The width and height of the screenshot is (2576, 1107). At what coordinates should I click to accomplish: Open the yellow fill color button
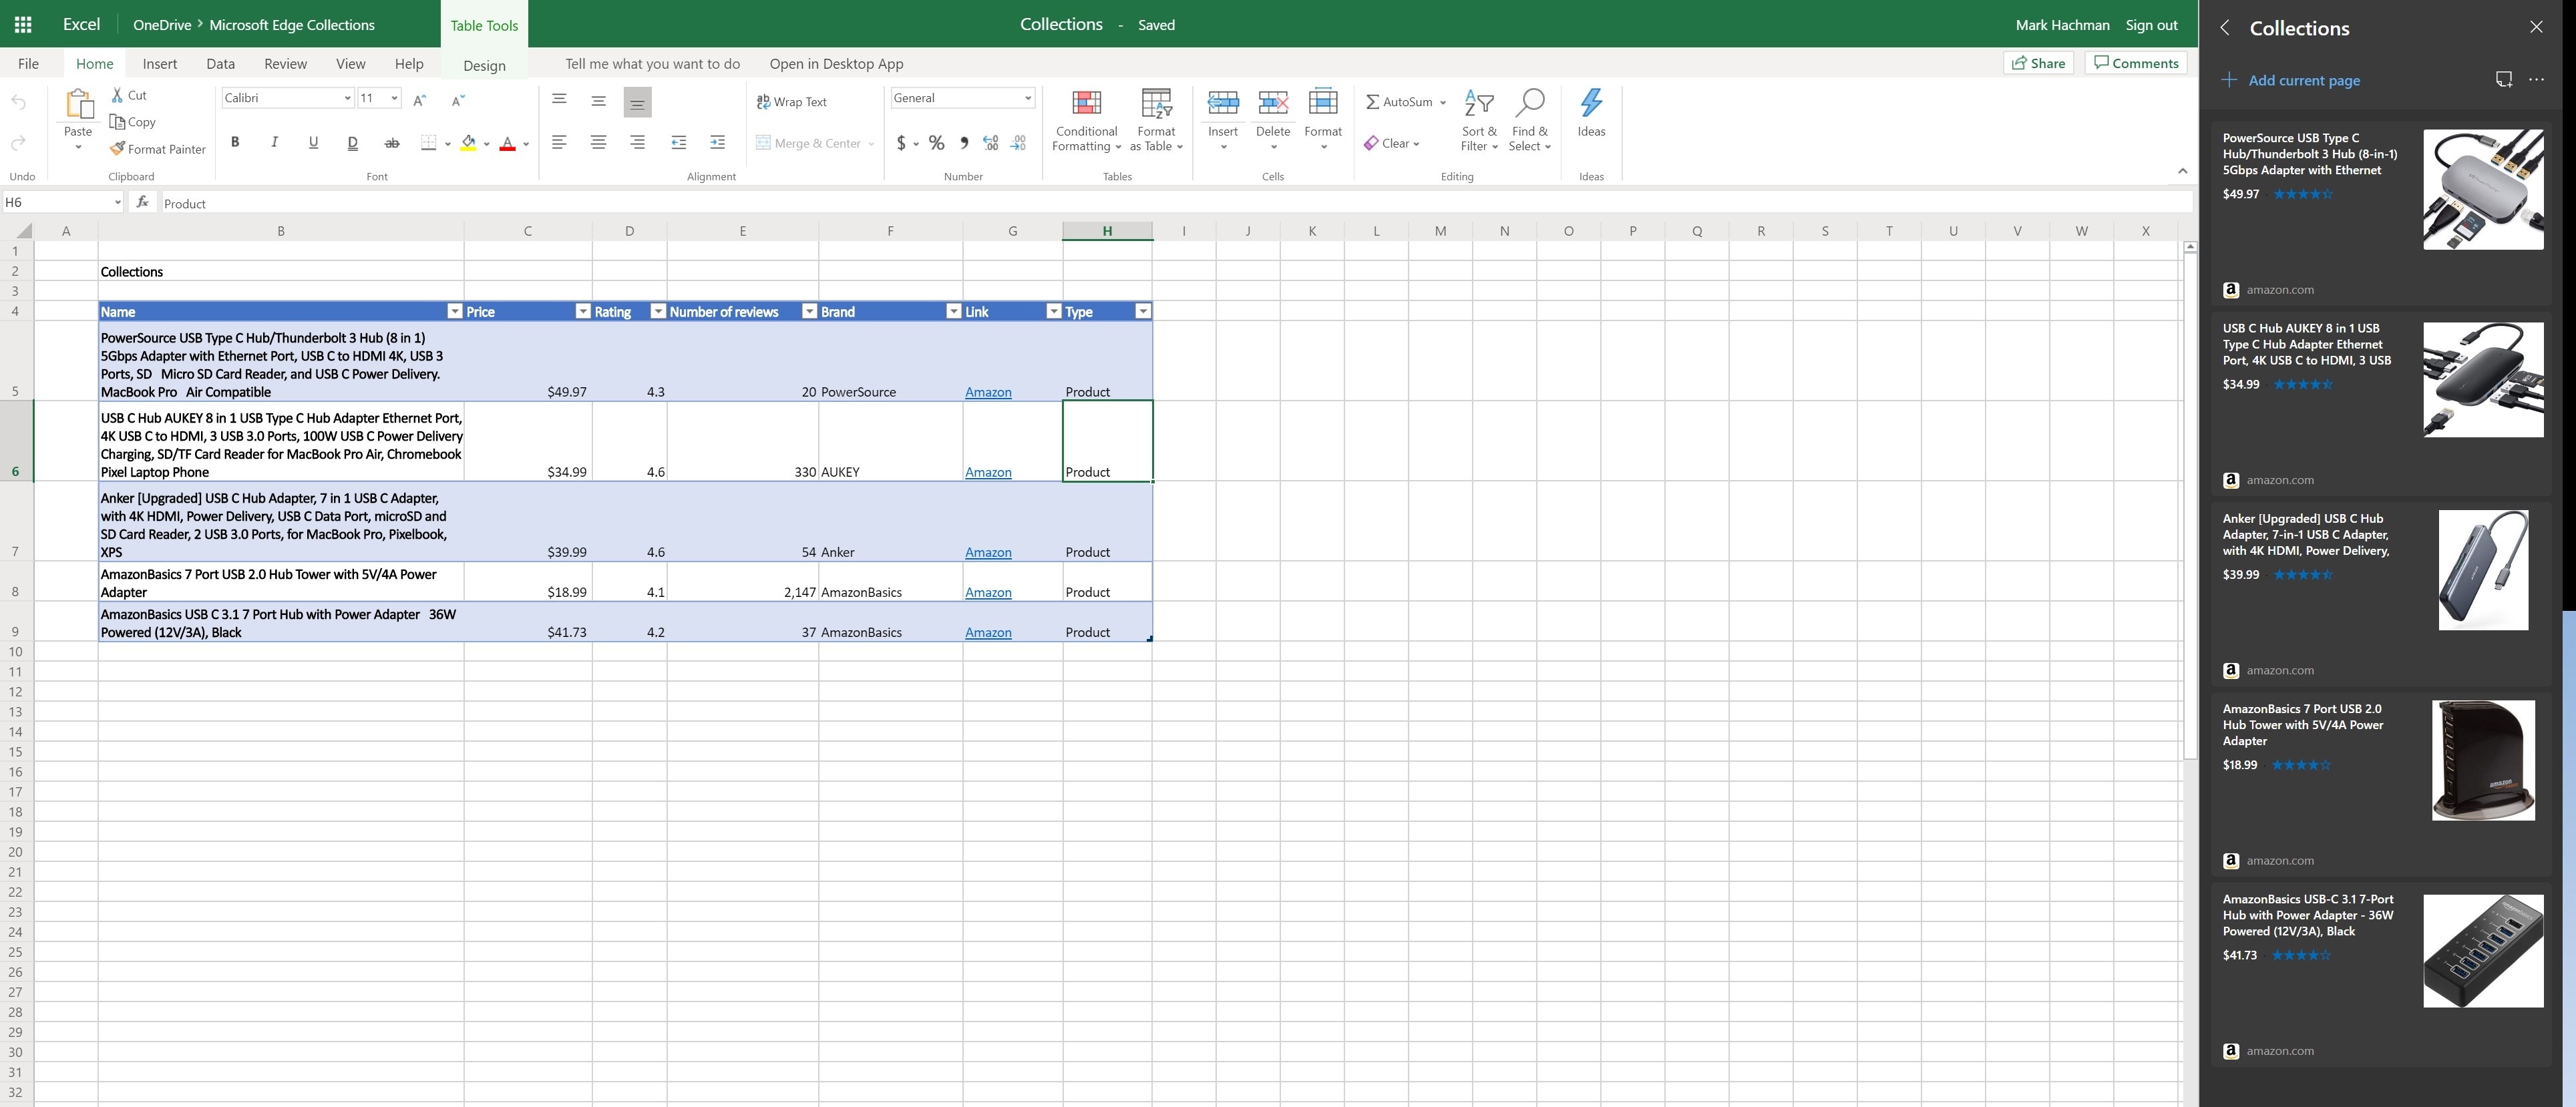tap(468, 143)
